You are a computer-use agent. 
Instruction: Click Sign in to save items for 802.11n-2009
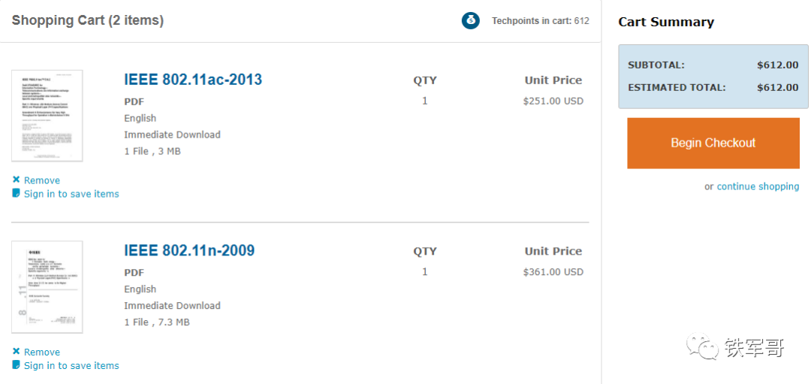coord(71,366)
